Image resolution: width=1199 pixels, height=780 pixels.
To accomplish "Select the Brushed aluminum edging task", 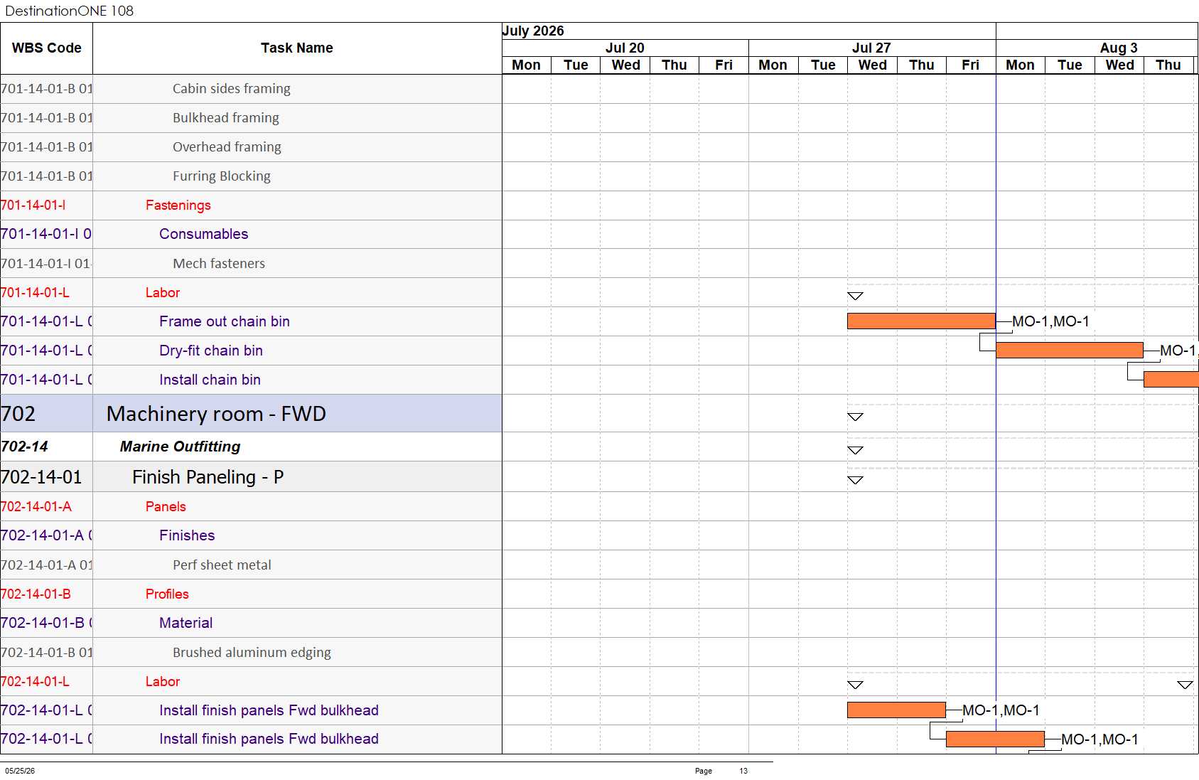I will click(x=252, y=653).
